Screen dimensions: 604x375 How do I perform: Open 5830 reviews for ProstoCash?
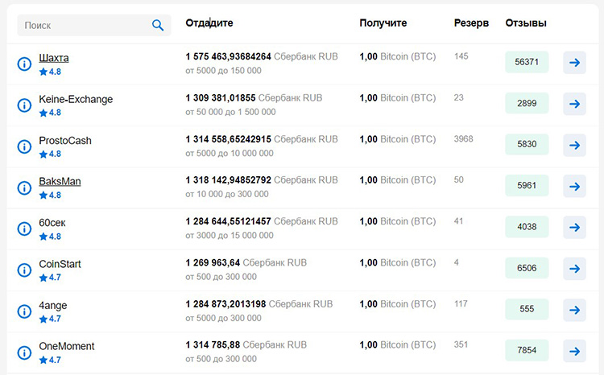click(527, 144)
